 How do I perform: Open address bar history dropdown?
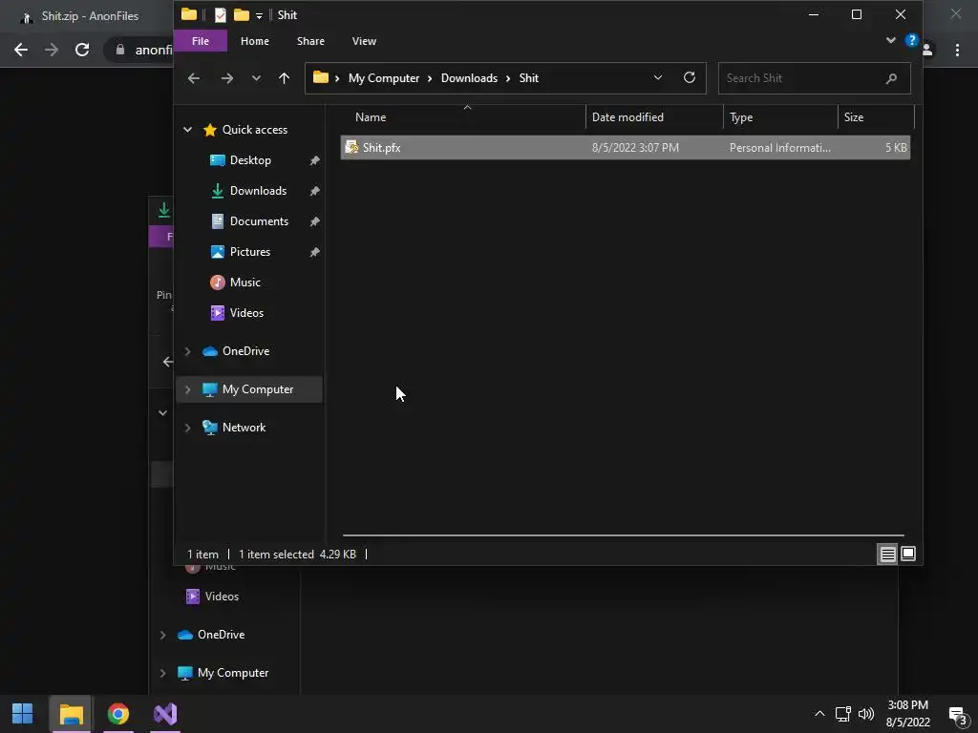[x=657, y=78]
